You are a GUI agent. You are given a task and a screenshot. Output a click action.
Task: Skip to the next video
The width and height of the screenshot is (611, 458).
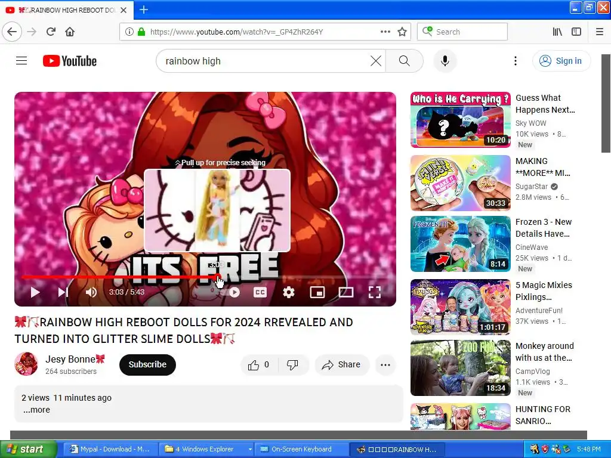click(63, 292)
